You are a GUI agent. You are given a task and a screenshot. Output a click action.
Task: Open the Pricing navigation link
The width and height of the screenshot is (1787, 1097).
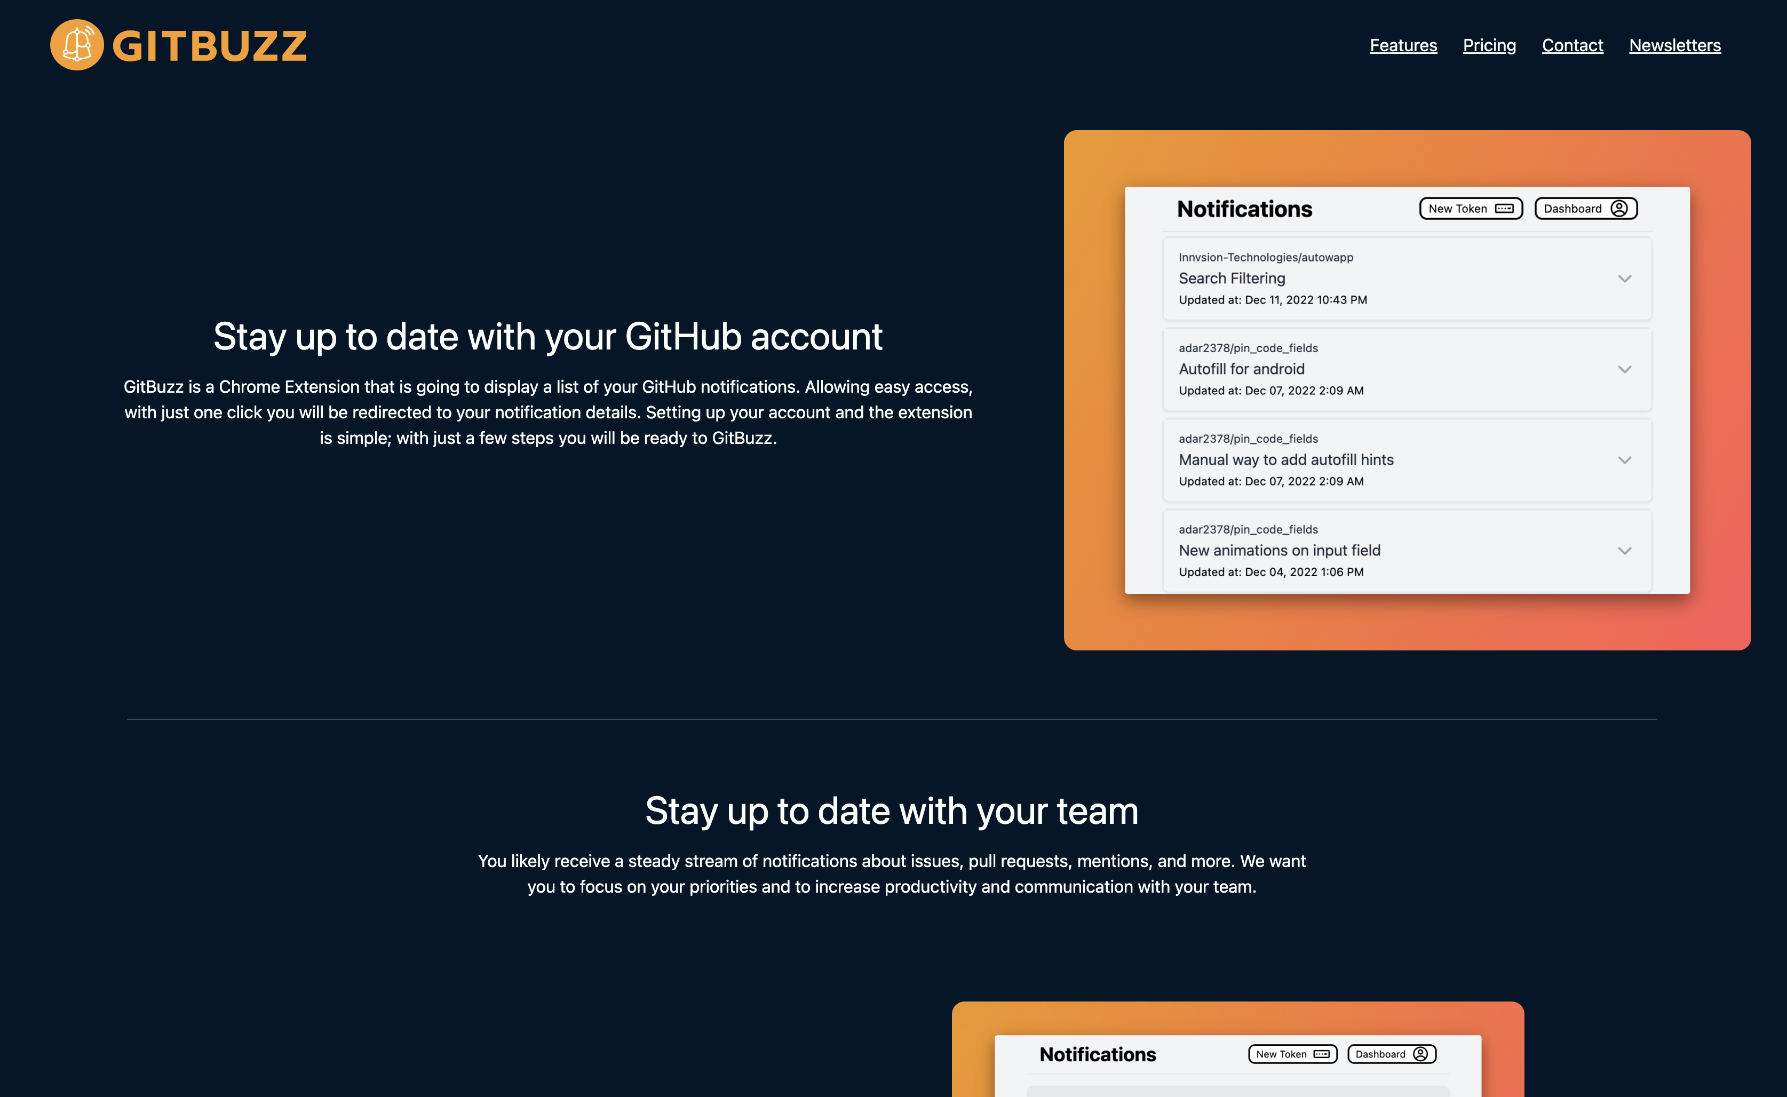point(1489,45)
